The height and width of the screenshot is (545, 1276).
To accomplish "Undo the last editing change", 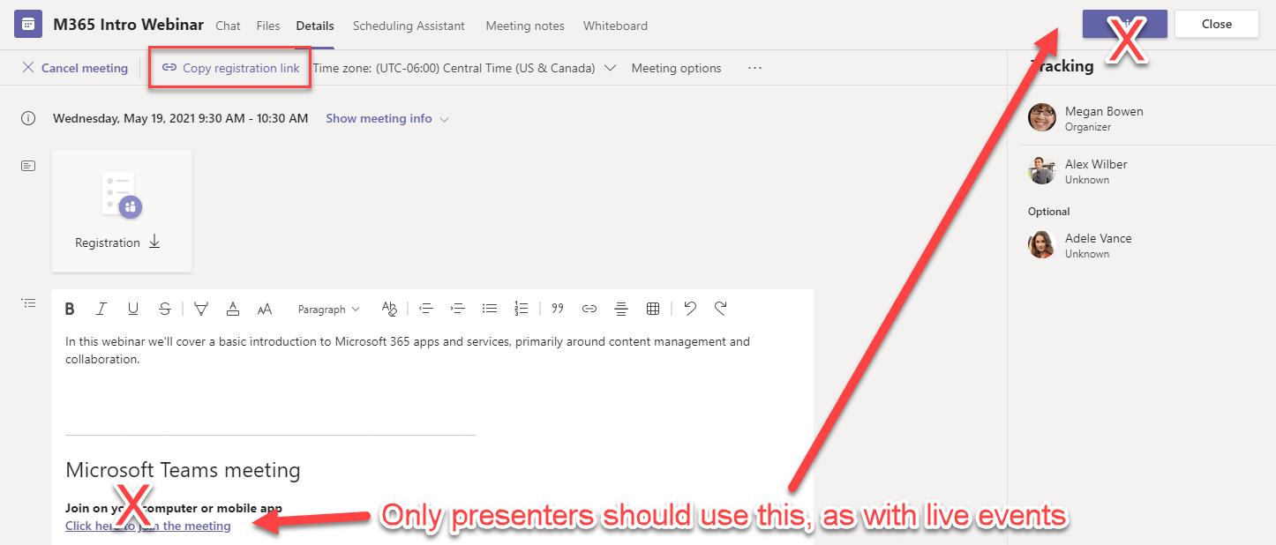I will point(689,308).
